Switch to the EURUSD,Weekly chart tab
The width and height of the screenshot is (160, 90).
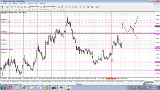point(46,81)
